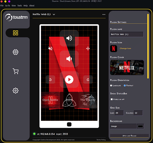Image resolution: width=153 pixels, height=143 pixels.
Task: Click the IP address 192.168.0.134 text
Action: click(47, 134)
